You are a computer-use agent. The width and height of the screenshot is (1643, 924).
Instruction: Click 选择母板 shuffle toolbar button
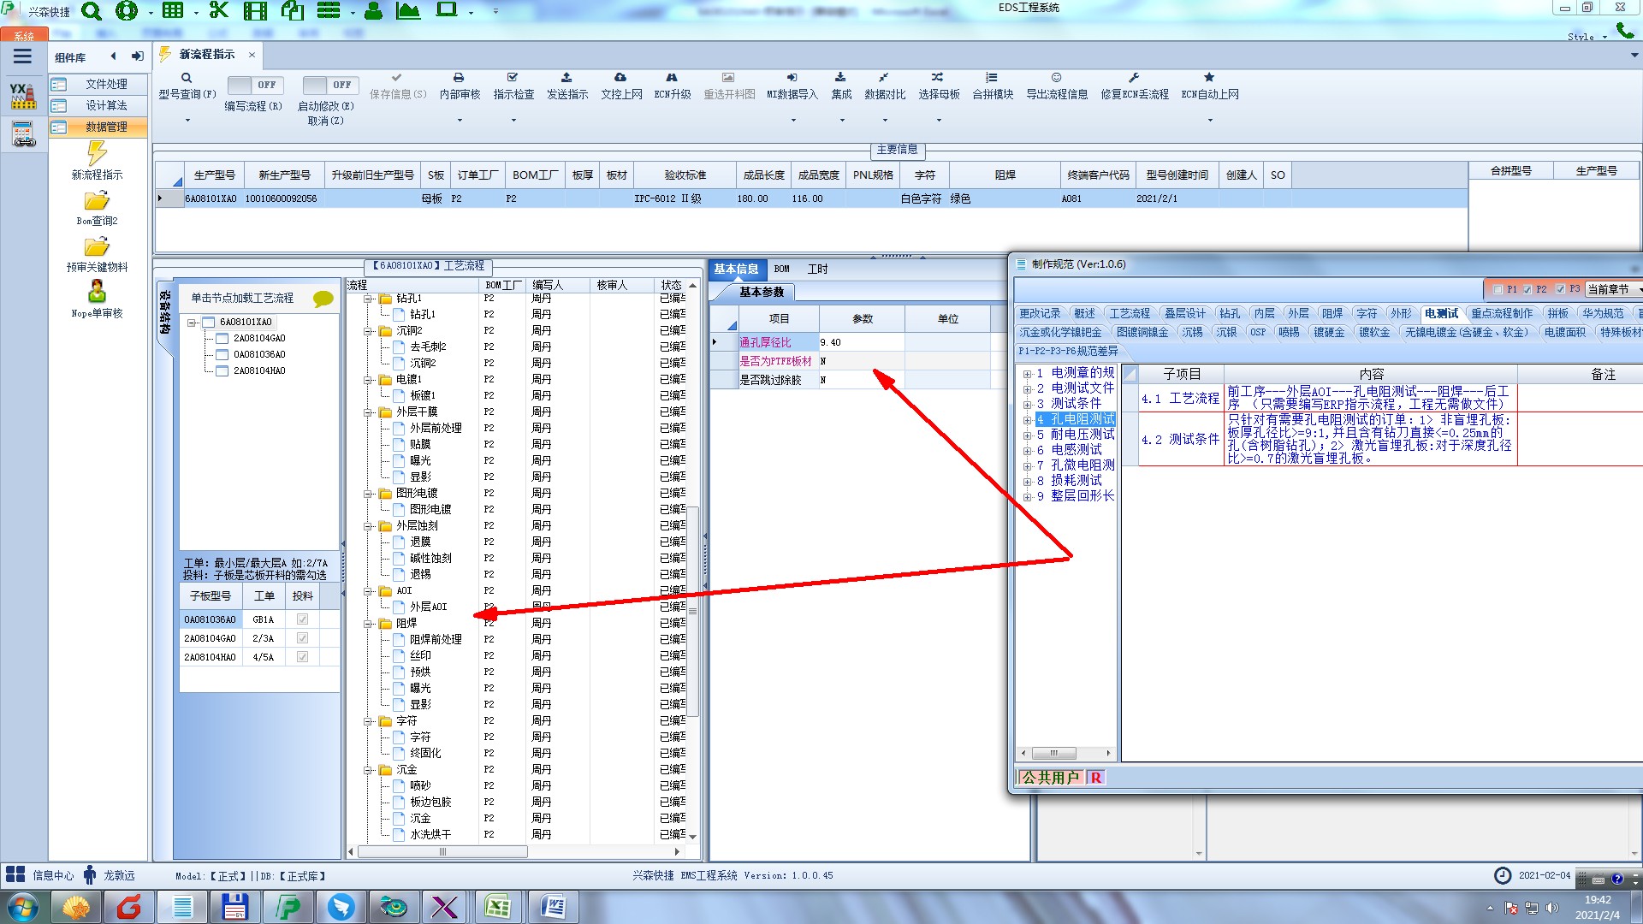(x=939, y=86)
